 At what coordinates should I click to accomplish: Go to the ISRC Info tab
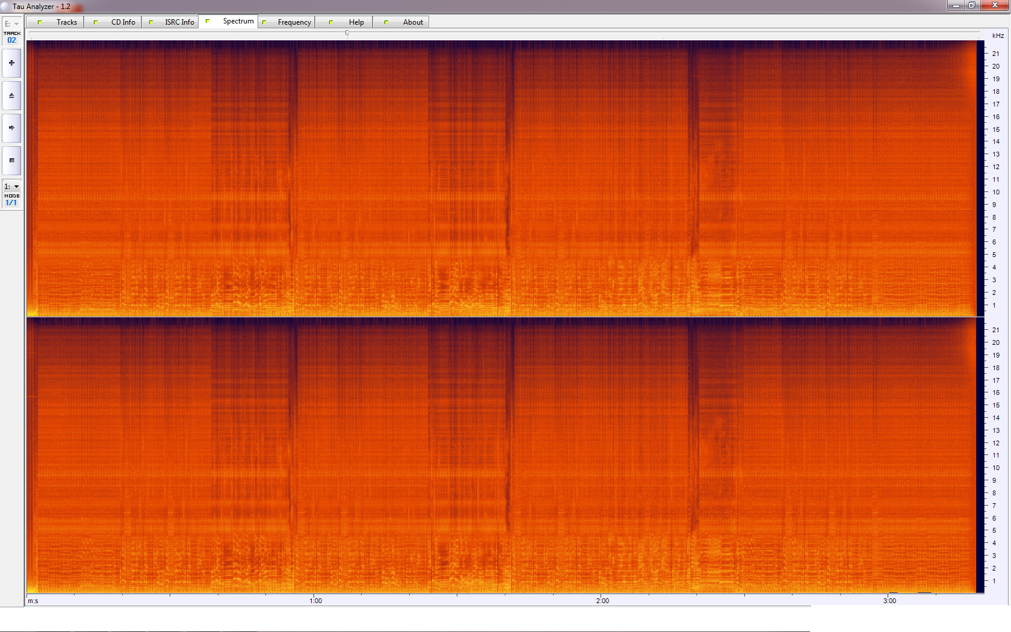[173, 22]
